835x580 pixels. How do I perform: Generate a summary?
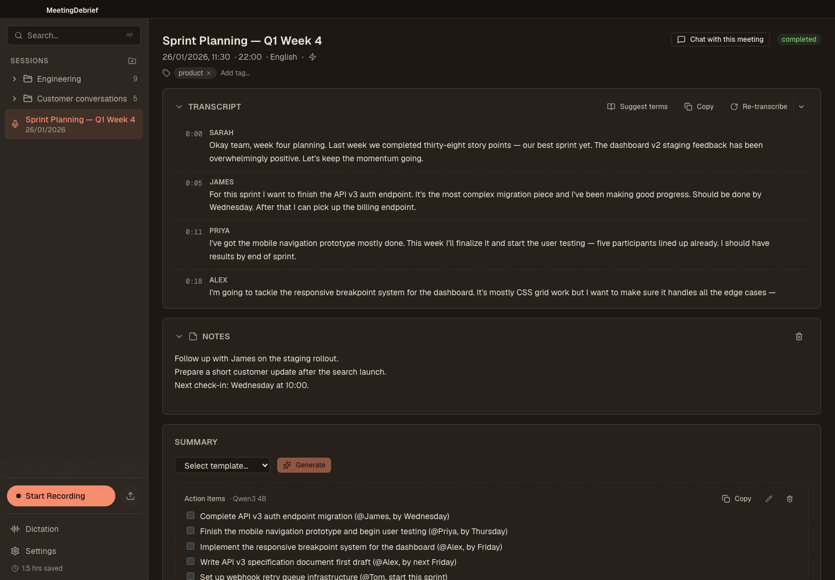point(304,465)
